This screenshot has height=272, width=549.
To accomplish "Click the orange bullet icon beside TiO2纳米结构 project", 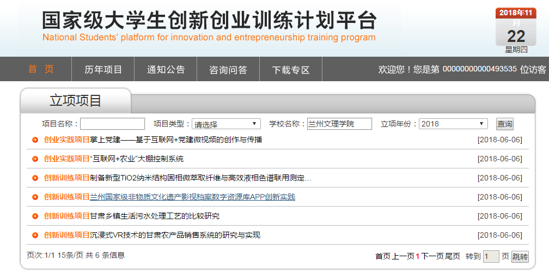I will [35, 178].
